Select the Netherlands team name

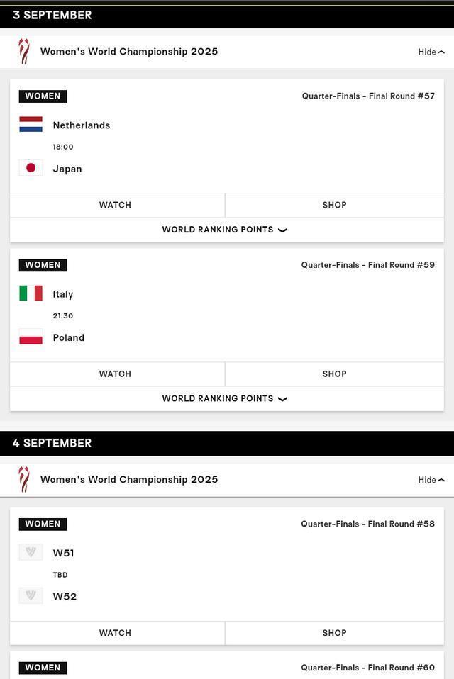pos(82,125)
